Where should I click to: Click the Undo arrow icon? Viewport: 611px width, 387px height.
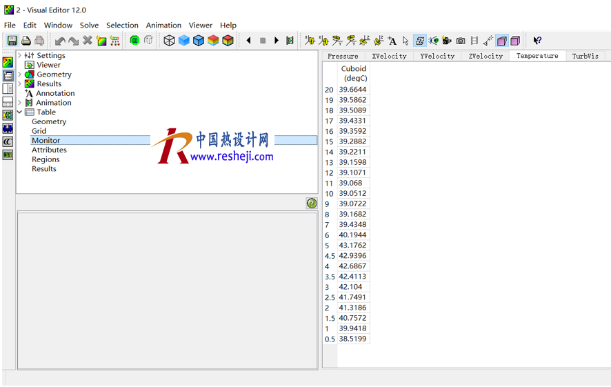(x=60, y=41)
